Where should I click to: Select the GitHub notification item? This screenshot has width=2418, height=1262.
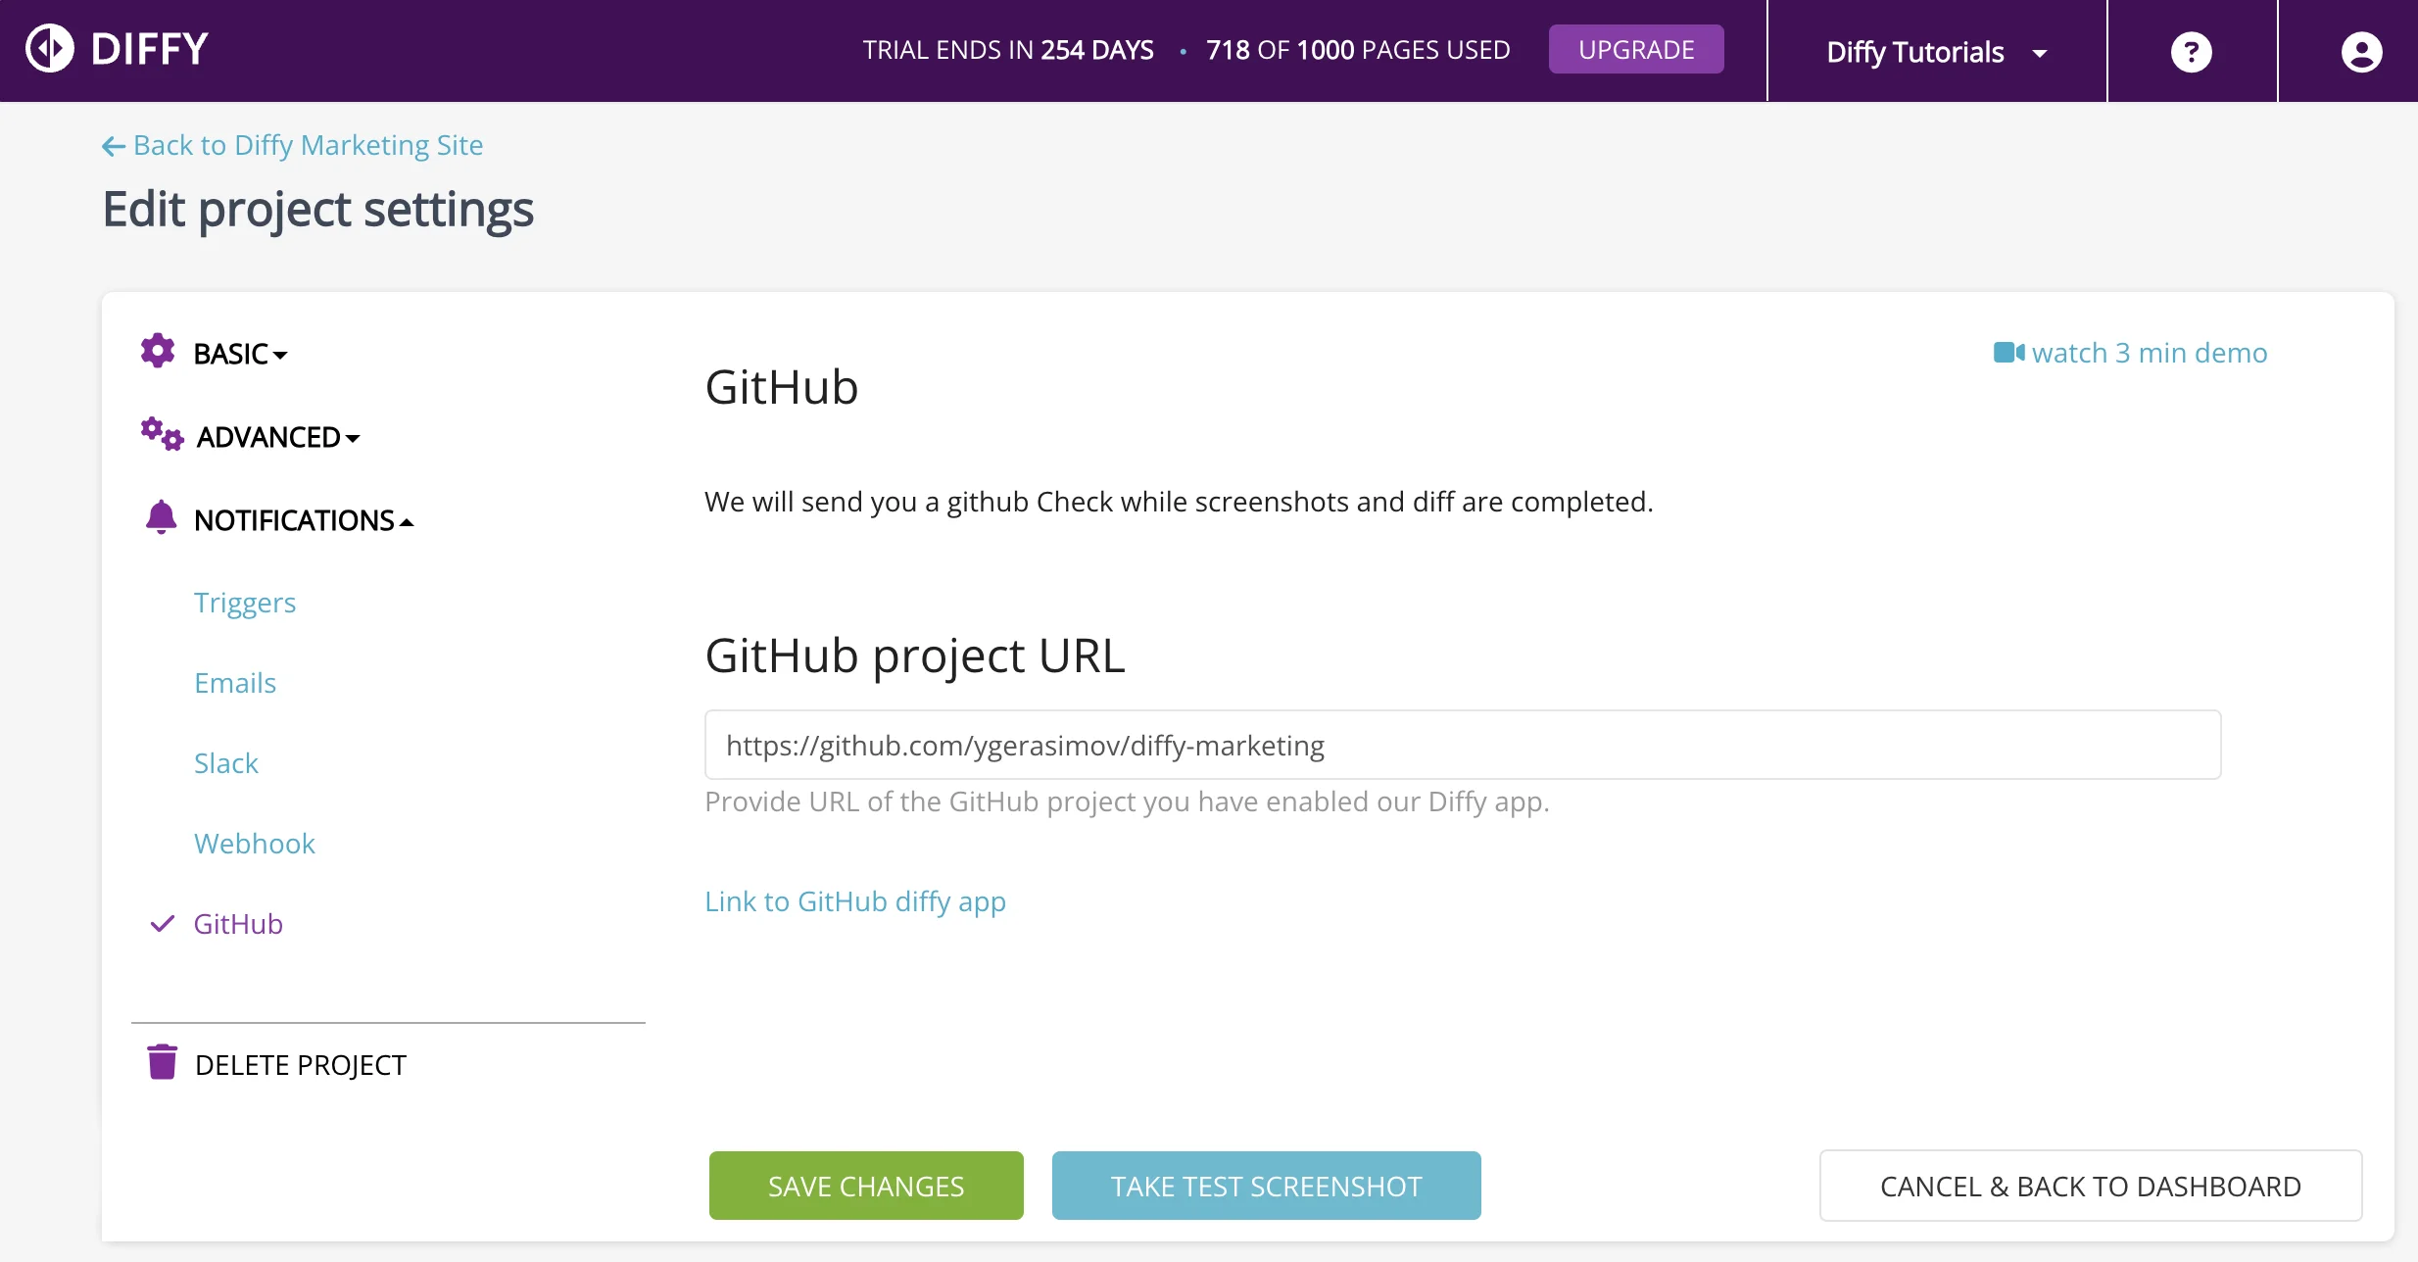pyautogui.click(x=238, y=924)
